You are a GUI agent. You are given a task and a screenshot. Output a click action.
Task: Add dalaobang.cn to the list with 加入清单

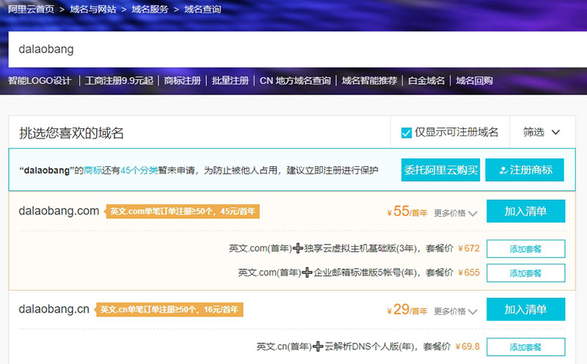tap(525, 310)
